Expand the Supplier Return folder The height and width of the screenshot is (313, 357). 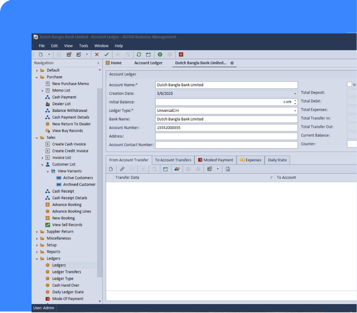[37, 232]
